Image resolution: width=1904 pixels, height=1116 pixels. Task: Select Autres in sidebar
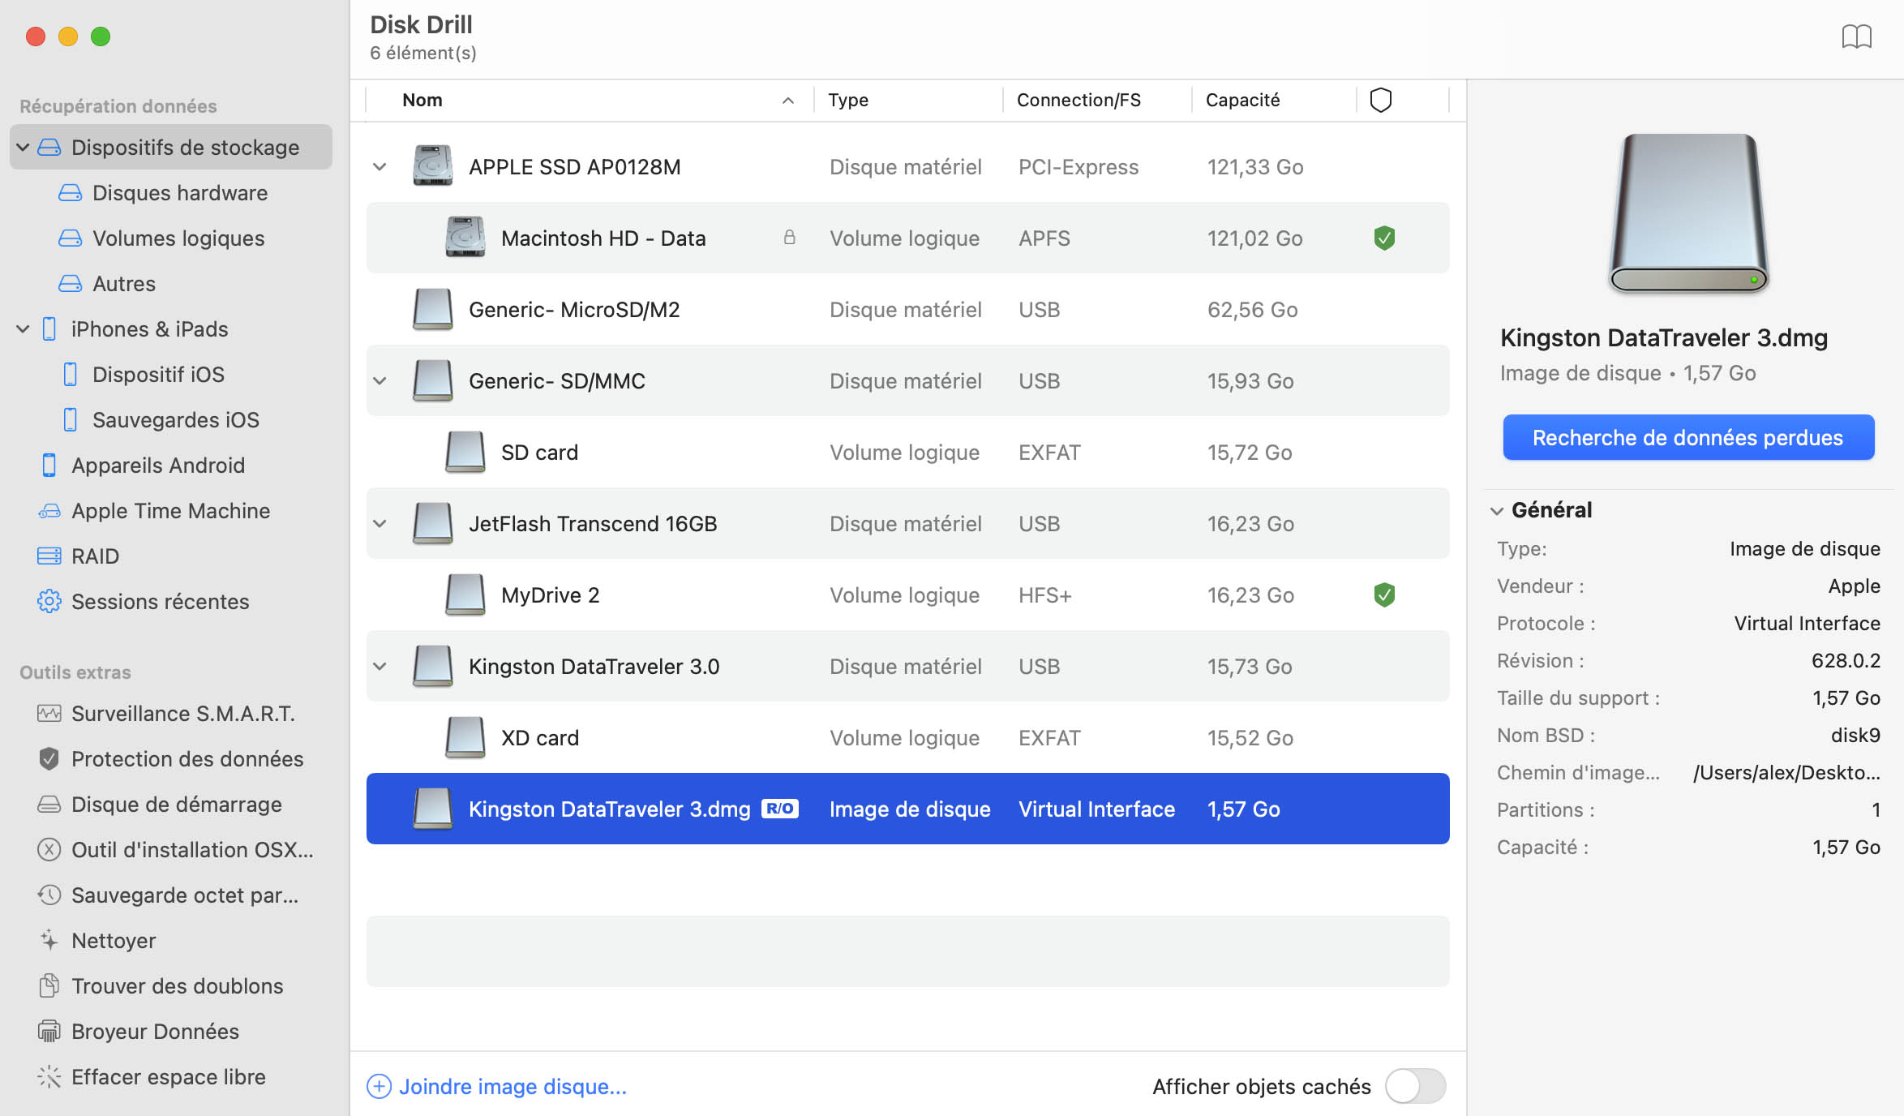point(107,283)
